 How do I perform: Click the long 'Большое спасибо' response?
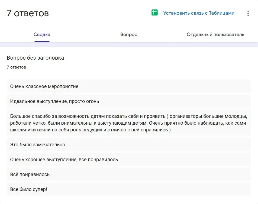tap(129, 123)
